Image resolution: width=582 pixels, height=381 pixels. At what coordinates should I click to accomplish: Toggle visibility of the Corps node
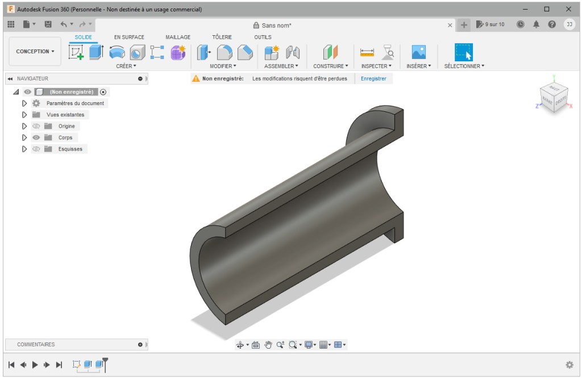(36, 137)
